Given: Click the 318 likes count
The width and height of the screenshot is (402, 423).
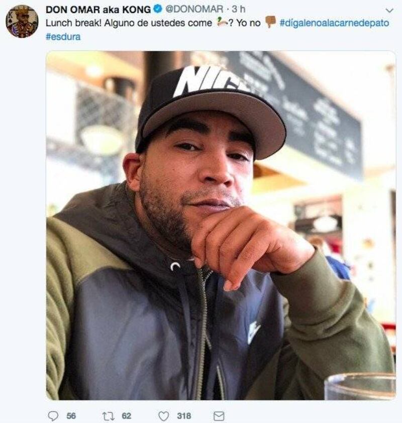Looking at the screenshot, I should [x=184, y=416].
